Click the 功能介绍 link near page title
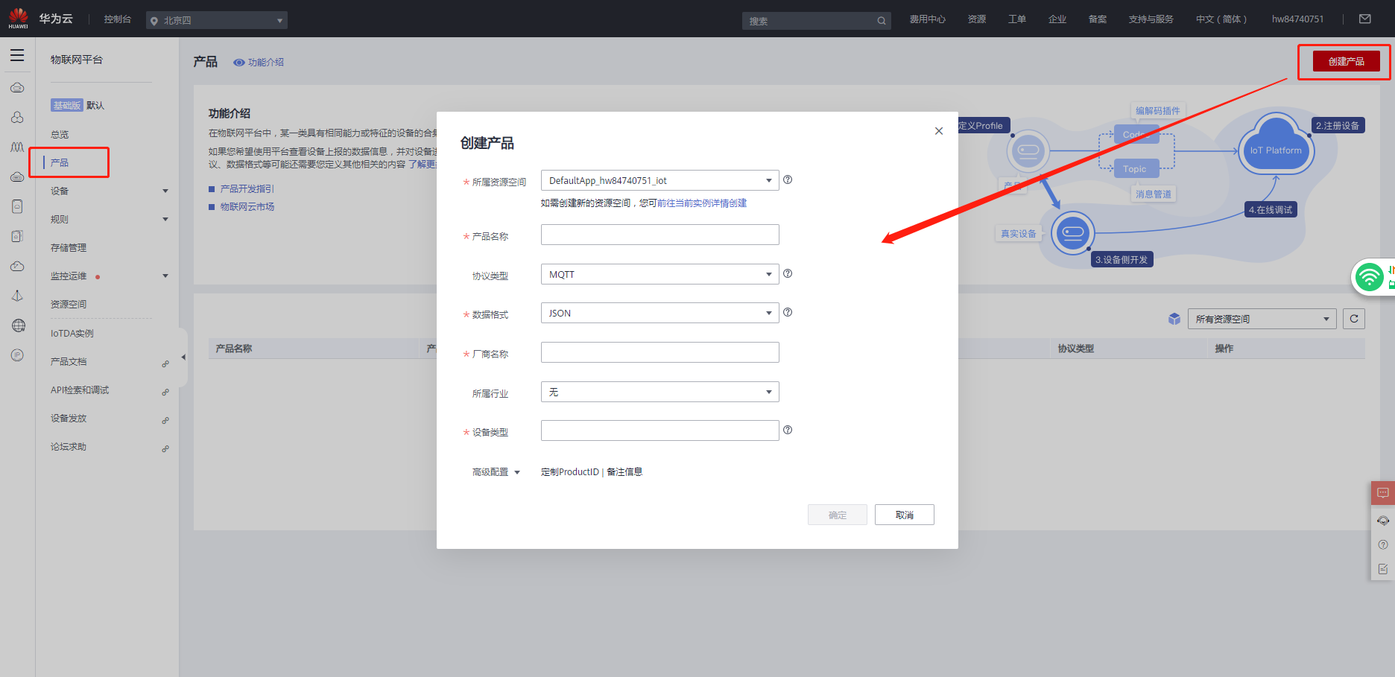This screenshot has width=1395, height=677. [x=266, y=63]
